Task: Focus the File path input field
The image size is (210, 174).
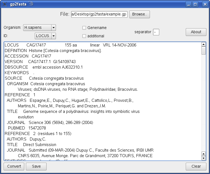Action: pyautogui.click(x=99, y=14)
